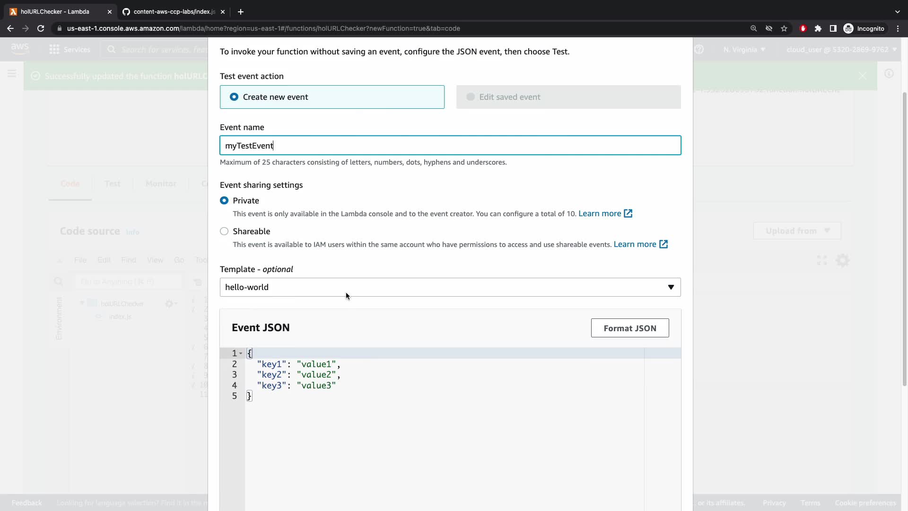Open a new browser tab with plus icon

(x=240, y=11)
